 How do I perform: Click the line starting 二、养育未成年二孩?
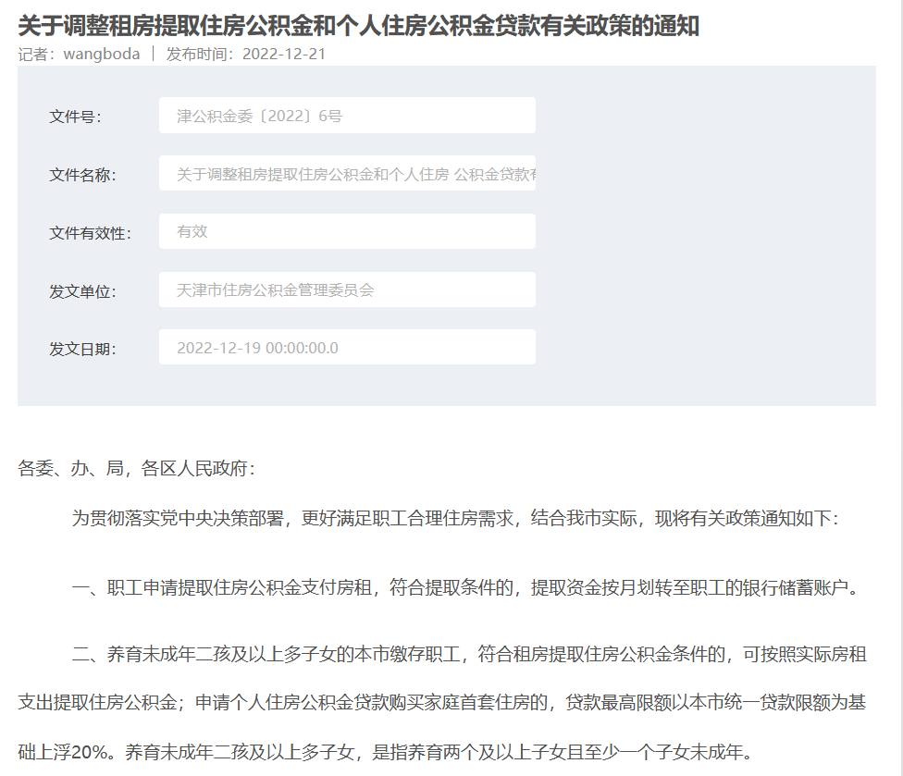click(x=469, y=656)
